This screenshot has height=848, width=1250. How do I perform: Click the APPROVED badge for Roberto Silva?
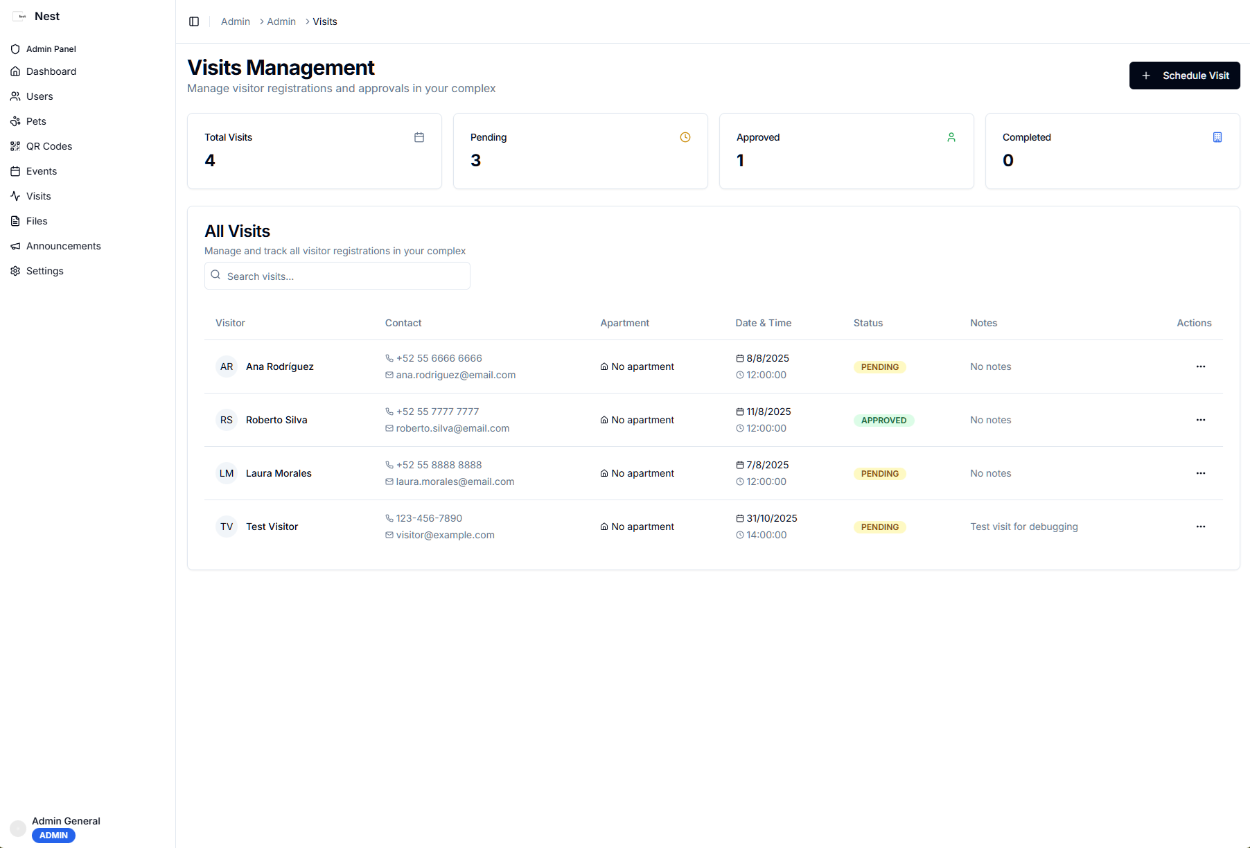pos(883,421)
